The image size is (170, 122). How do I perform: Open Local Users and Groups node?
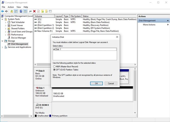pyautogui.click(x=22, y=32)
